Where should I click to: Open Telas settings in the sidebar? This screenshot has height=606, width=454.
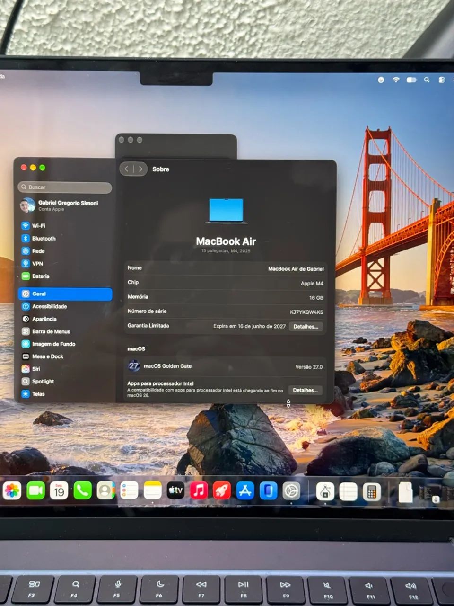[x=33, y=394]
